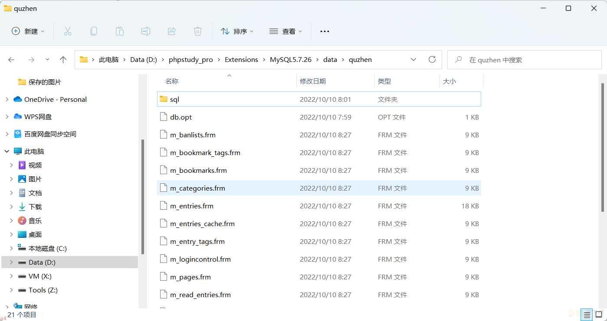This screenshot has width=607, height=321.
Task: Click the Rename icon in toolbar
Action: tap(146, 31)
